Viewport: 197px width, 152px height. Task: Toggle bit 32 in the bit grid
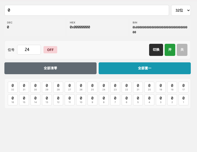coord(13,87)
